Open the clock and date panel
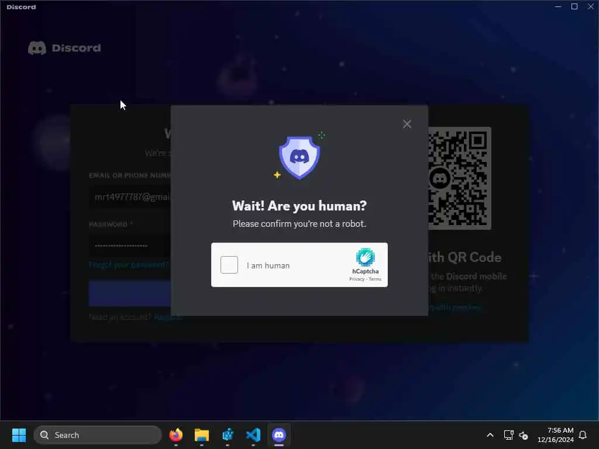This screenshot has width=599, height=449. (556, 435)
